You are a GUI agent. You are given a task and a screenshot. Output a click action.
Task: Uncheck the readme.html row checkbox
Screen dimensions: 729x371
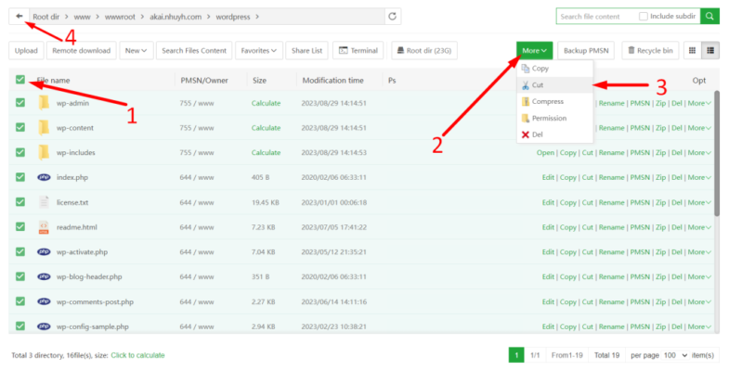20,226
